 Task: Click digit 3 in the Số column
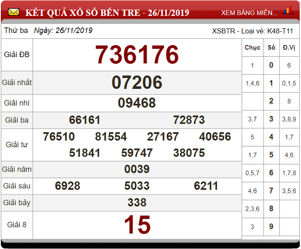[271, 119]
